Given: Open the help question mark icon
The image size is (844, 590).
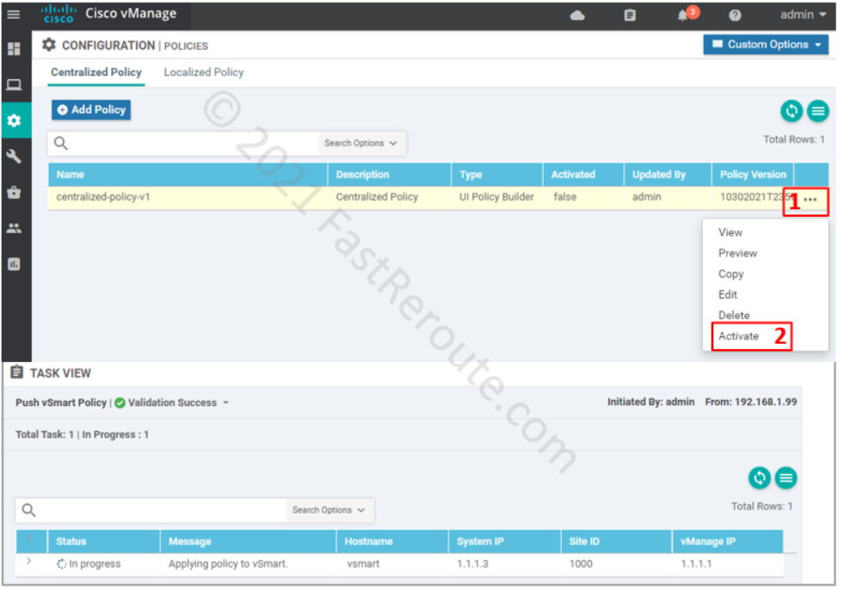Looking at the screenshot, I should point(735,15).
